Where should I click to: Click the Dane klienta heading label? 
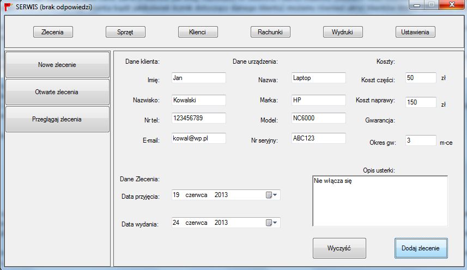coord(142,62)
